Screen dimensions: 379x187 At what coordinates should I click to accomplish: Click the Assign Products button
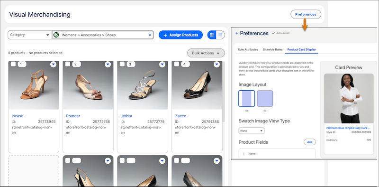[180, 35]
